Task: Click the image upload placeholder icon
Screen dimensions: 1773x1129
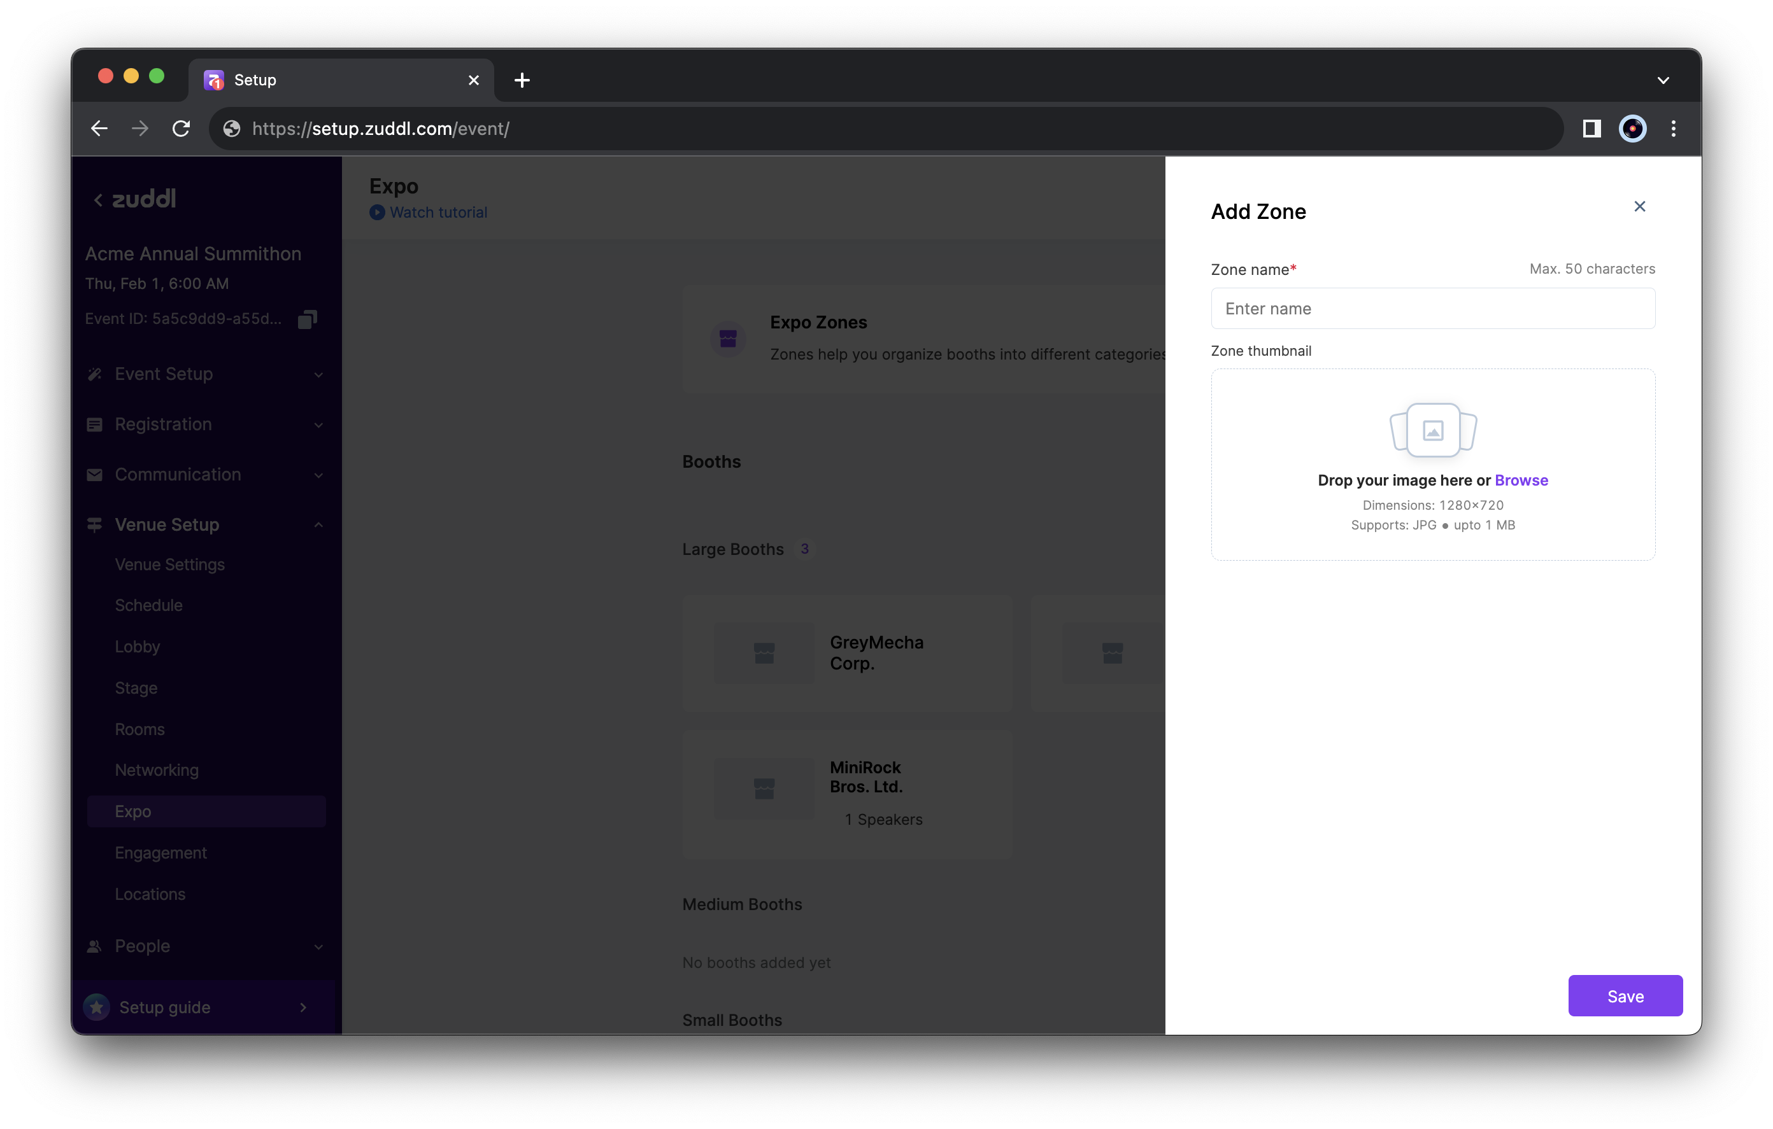Action: point(1432,430)
